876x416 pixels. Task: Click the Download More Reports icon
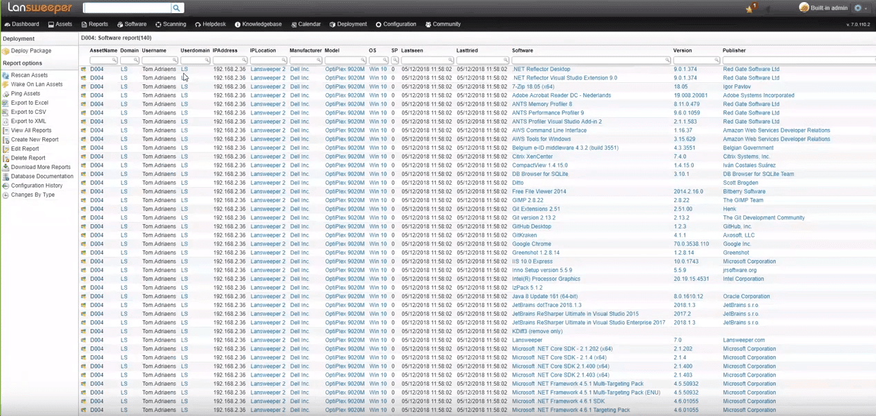click(x=6, y=167)
